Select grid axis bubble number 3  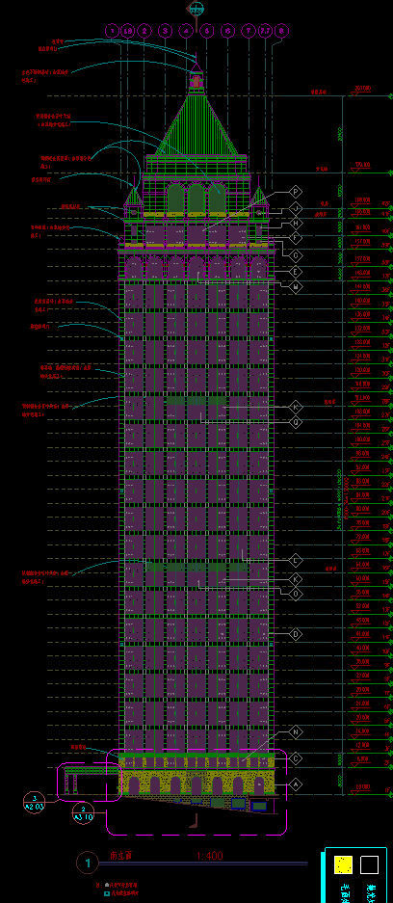[165, 31]
